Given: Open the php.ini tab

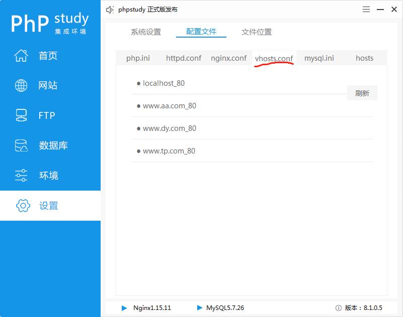Looking at the screenshot, I should pos(138,58).
